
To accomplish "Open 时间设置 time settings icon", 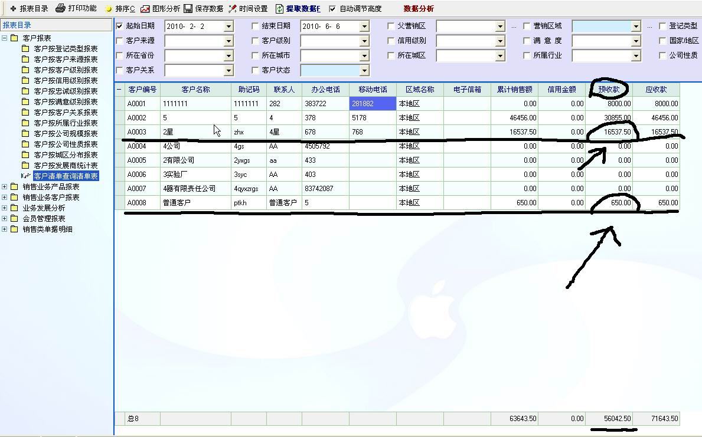I will (233, 9).
